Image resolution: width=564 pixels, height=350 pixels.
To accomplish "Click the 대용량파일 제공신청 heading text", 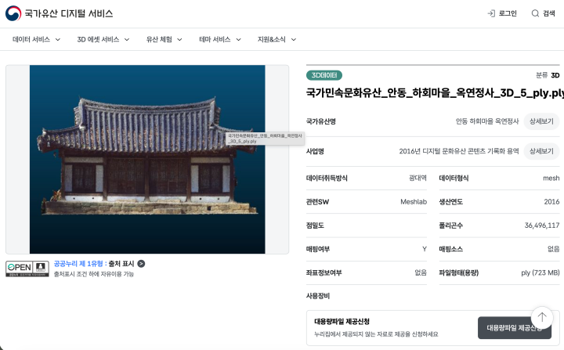I will click(x=342, y=321).
